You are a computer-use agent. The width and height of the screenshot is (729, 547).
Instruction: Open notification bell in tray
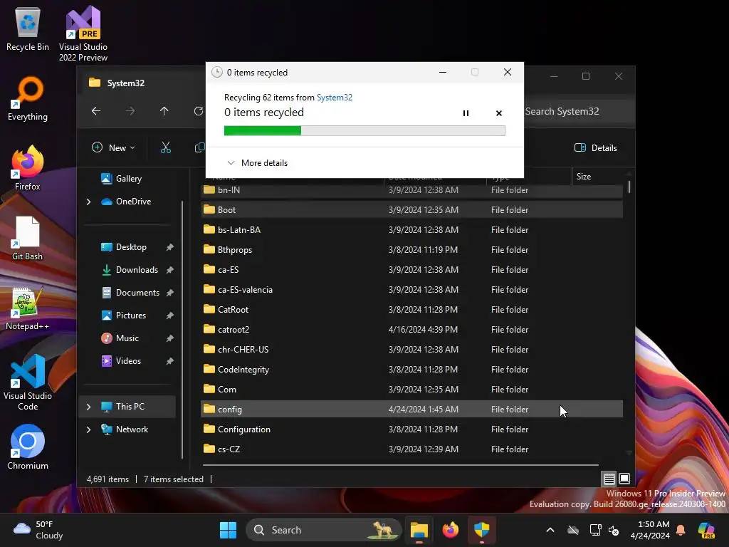(681, 530)
